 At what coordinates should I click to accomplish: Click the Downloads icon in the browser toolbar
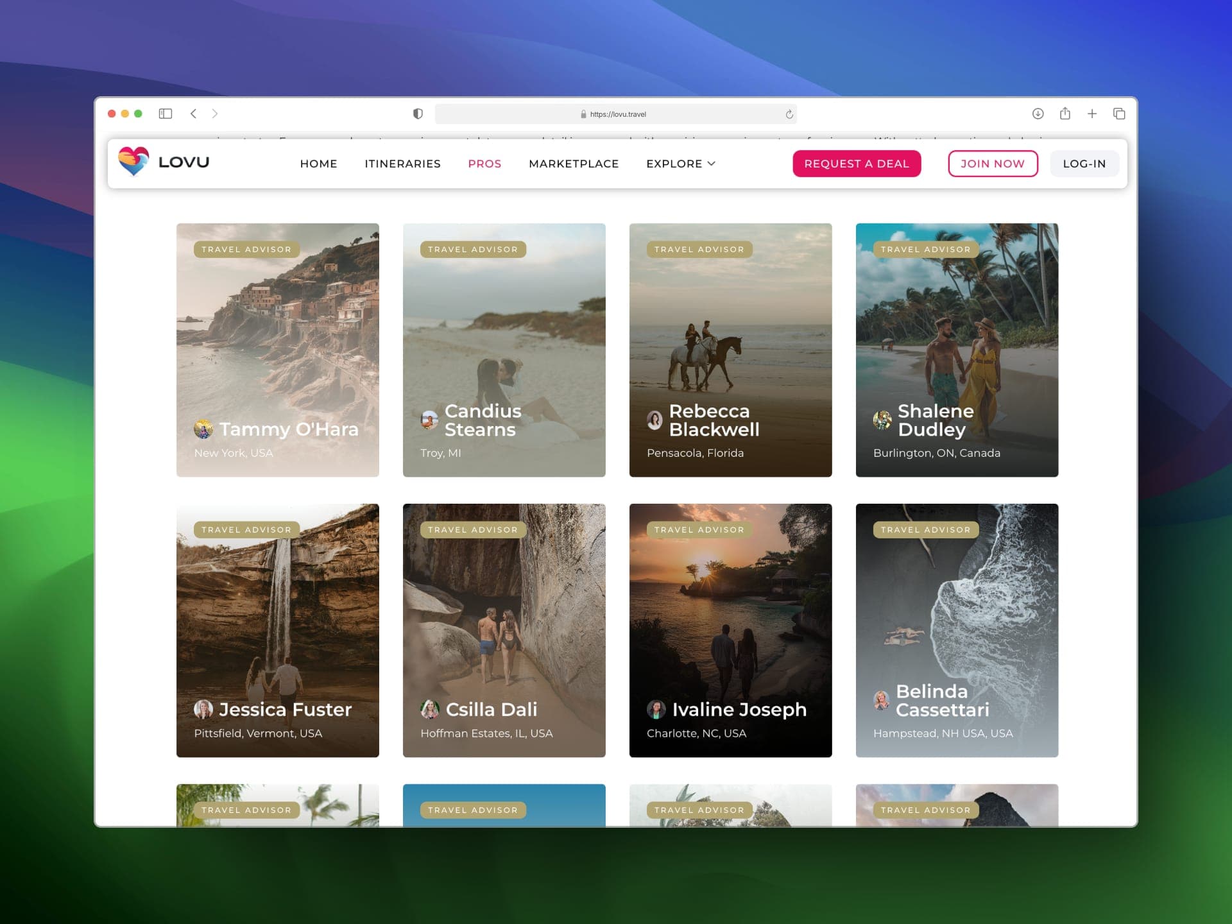coord(1037,114)
